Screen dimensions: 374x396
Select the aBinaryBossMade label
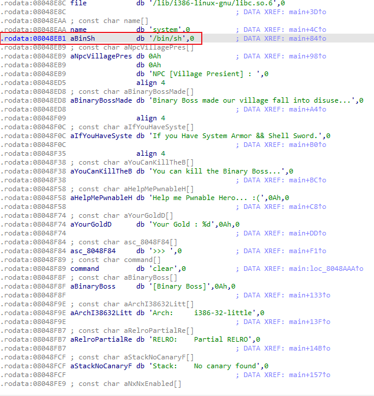pyautogui.click(x=101, y=100)
